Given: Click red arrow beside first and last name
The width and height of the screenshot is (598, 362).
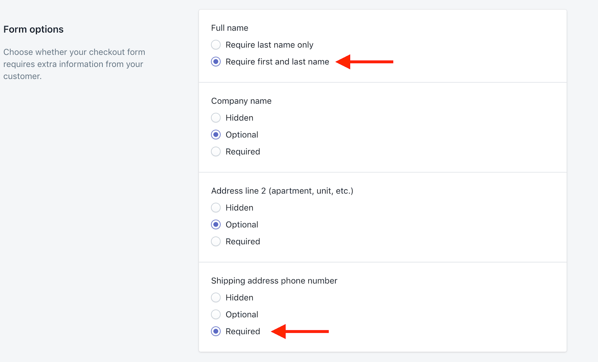Looking at the screenshot, I should tap(364, 62).
